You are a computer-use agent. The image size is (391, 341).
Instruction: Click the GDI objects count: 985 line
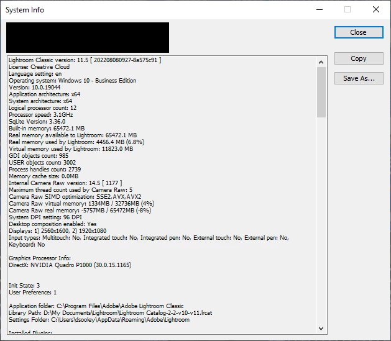pos(39,156)
